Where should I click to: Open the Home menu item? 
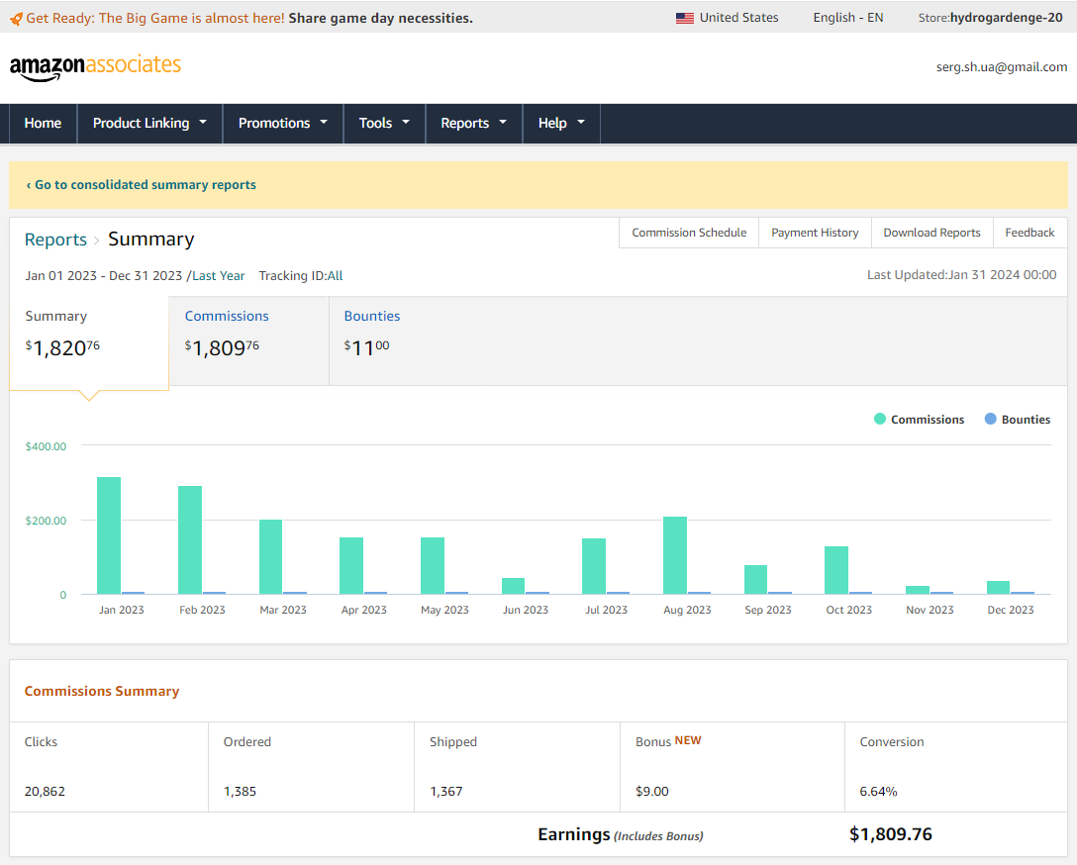click(43, 124)
